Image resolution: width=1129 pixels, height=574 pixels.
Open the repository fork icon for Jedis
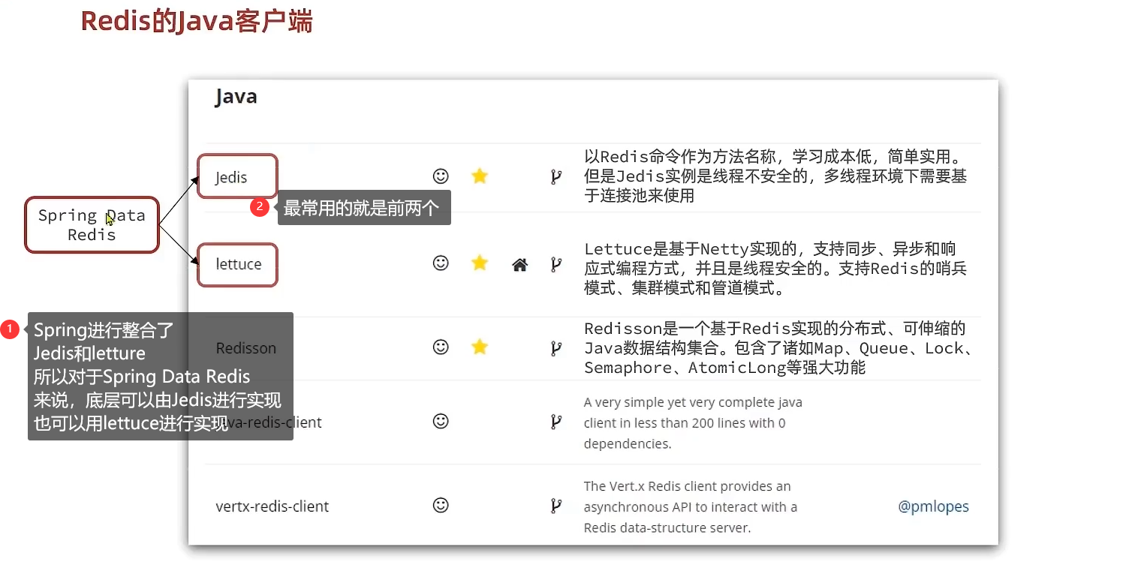click(556, 177)
